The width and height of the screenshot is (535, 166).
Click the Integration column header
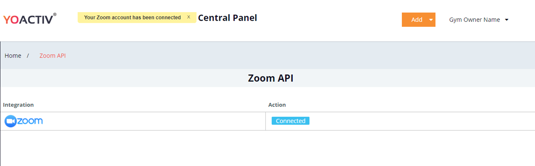(x=18, y=105)
